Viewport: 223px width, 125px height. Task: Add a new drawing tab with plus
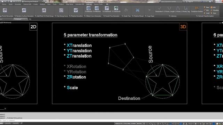[30, 19]
